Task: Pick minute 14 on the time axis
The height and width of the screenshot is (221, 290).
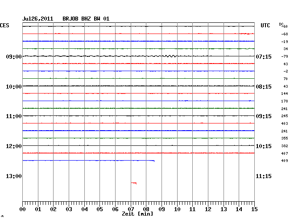Action: [239, 209]
